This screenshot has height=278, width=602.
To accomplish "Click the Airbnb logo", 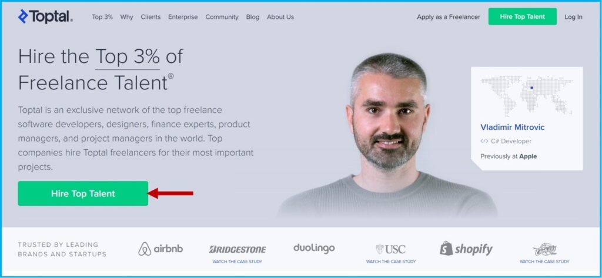I will (x=160, y=249).
